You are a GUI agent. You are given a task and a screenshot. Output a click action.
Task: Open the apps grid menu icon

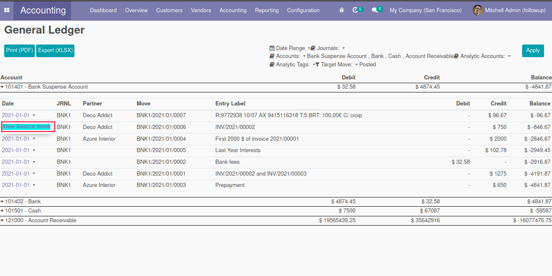(7, 10)
